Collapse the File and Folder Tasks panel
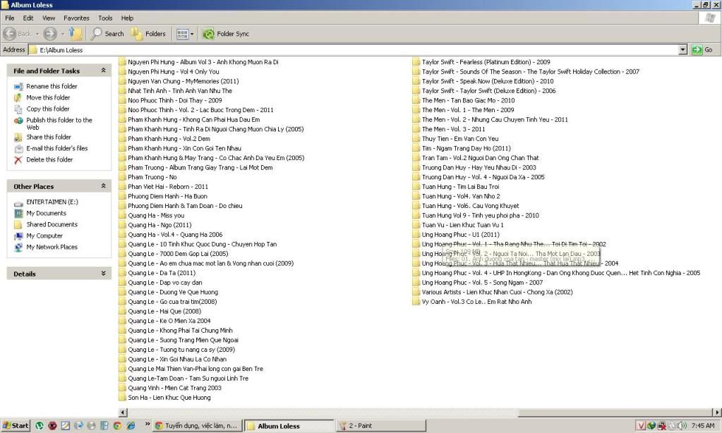 pyautogui.click(x=104, y=71)
